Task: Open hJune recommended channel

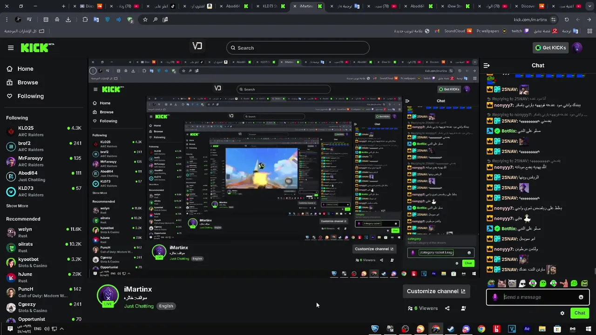Action: pos(44,277)
